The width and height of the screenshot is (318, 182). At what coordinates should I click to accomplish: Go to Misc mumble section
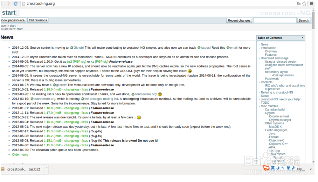[x=269, y=106]
